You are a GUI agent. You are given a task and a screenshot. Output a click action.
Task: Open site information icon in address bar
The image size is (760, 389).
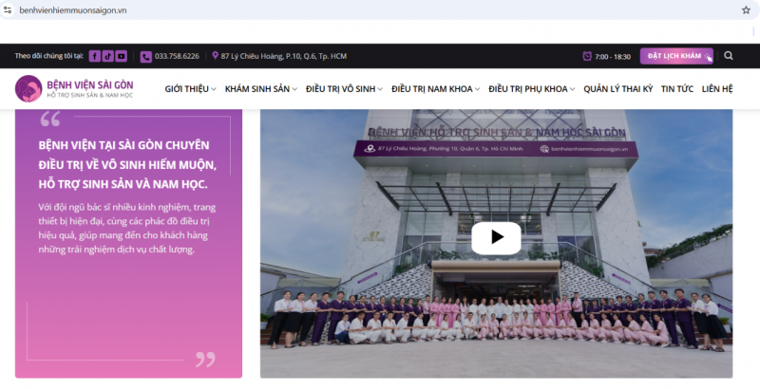point(8,10)
